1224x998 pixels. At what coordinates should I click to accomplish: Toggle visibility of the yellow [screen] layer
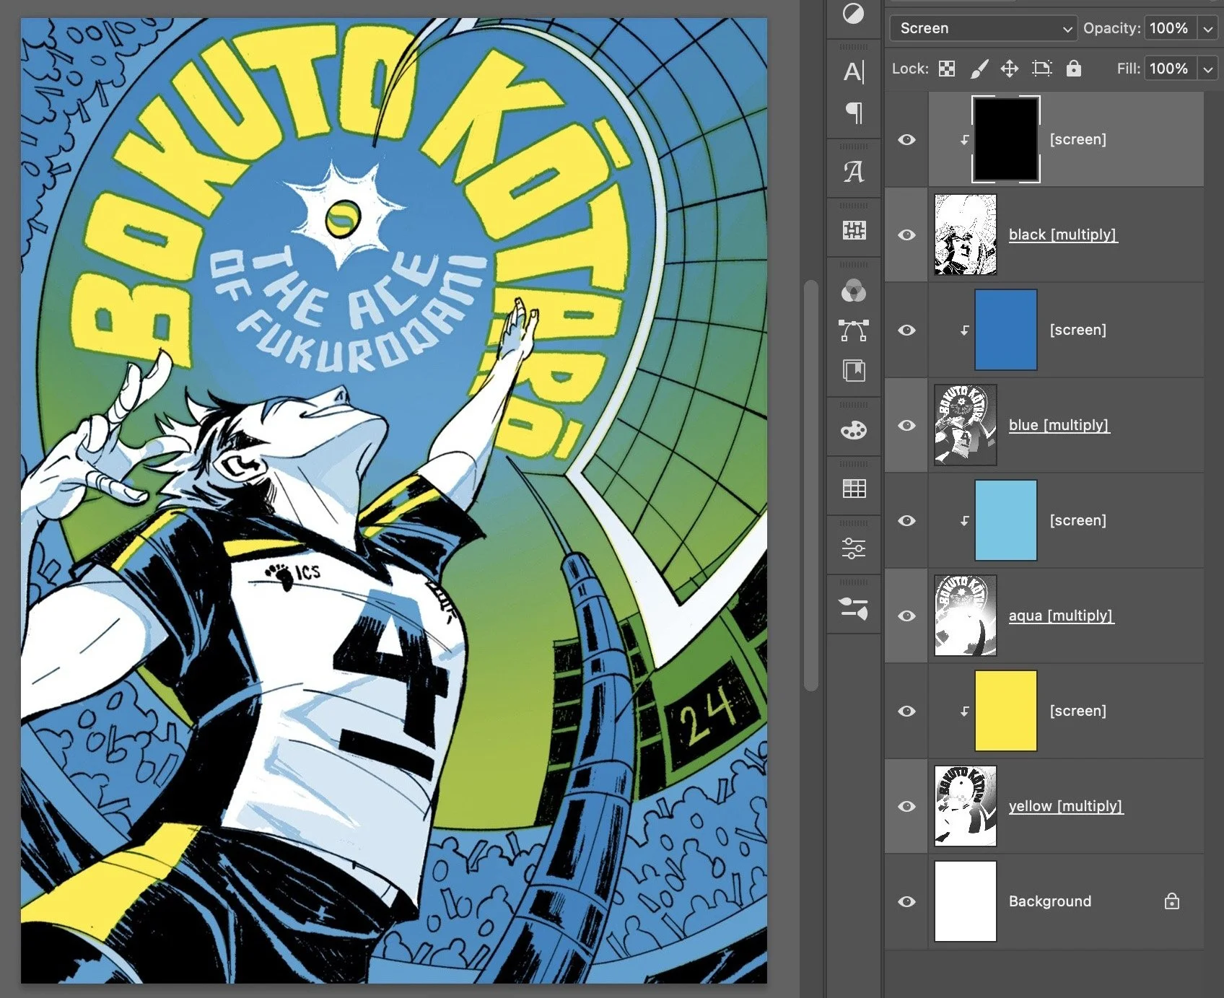click(907, 711)
